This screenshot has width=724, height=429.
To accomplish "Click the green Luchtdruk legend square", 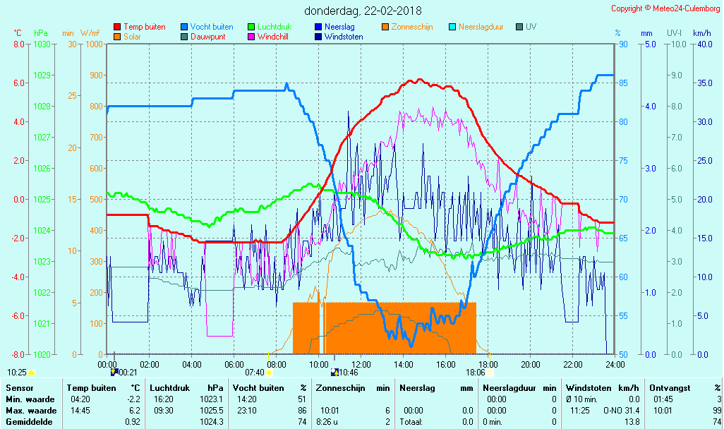I will (x=251, y=27).
